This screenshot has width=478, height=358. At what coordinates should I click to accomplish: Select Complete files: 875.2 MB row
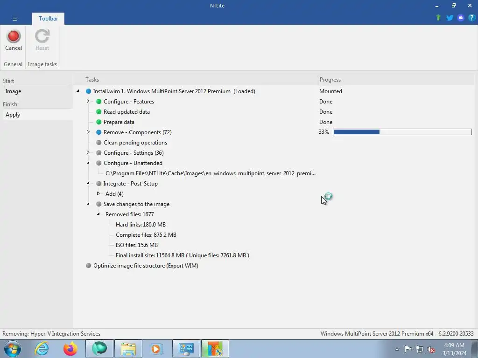coord(146,235)
